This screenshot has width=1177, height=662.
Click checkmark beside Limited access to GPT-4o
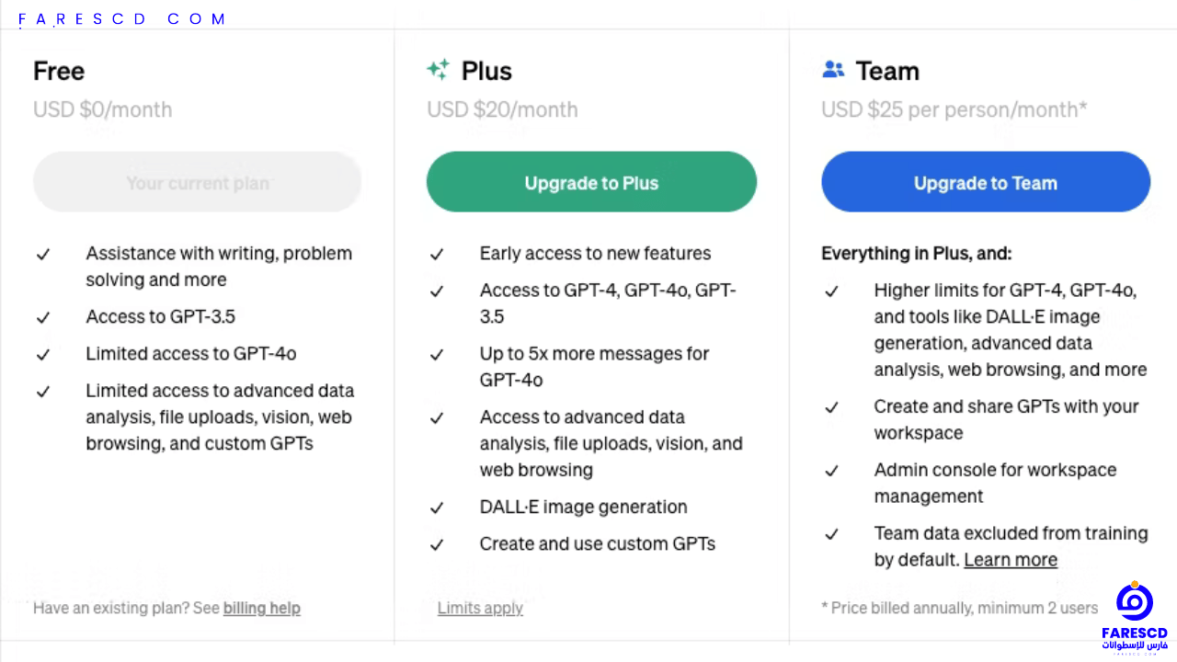pos(43,354)
